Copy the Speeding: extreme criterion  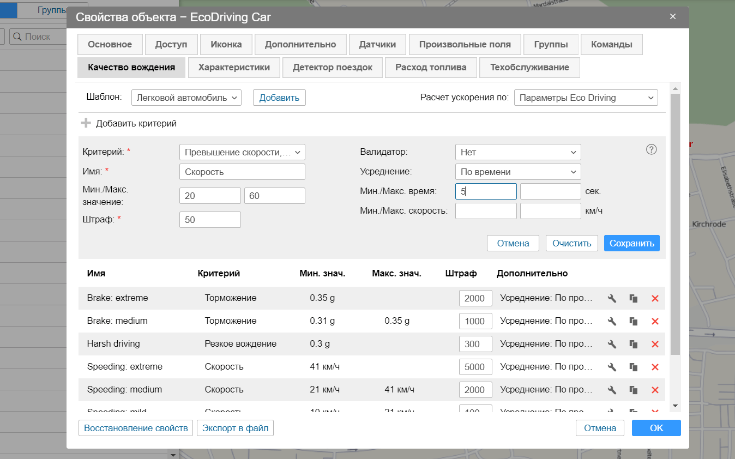[633, 367]
